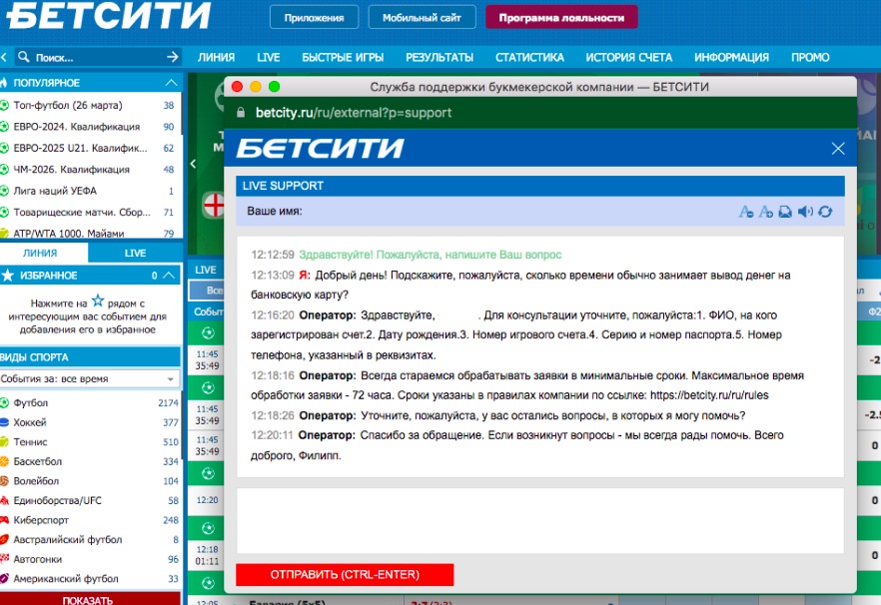Open the Информация menu
This screenshot has width=881, height=605.
(x=731, y=57)
